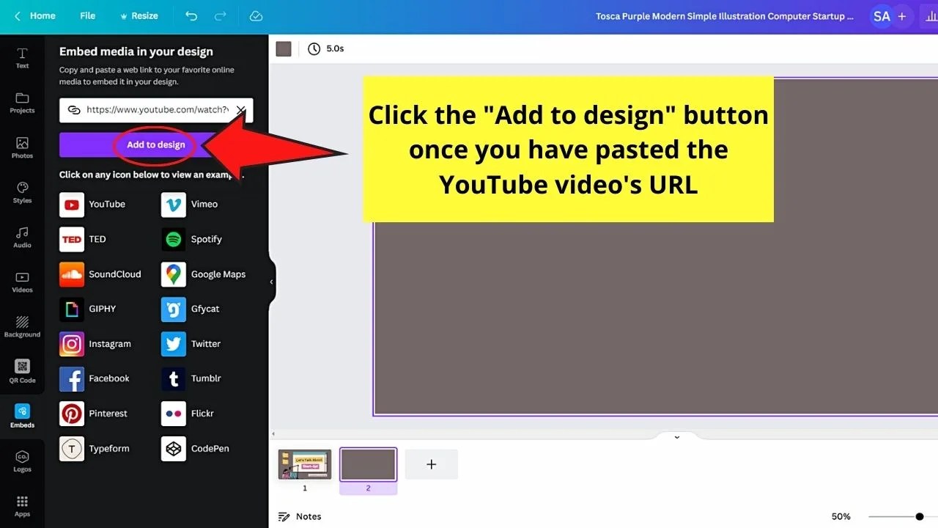This screenshot has width=938, height=528.
Task: Select the CodePen embed icon
Action: [x=173, y=448]
